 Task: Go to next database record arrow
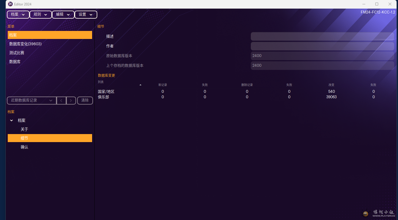71,101
